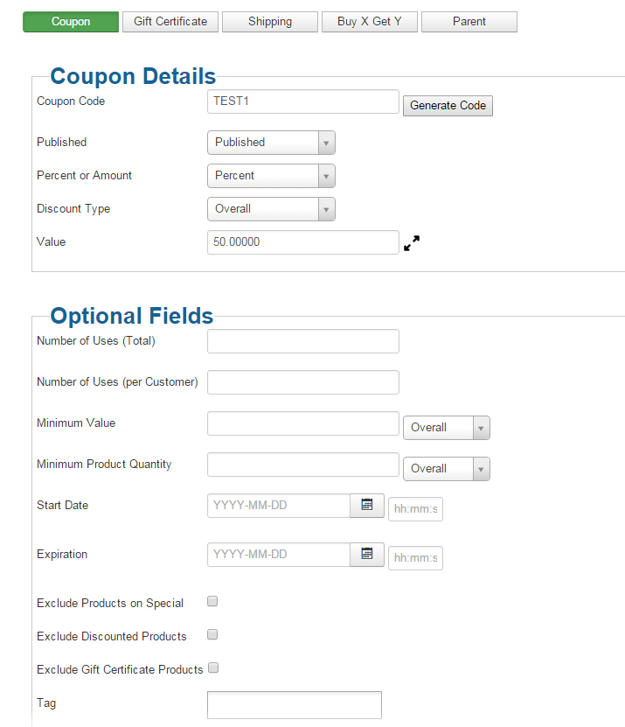The image size is (625, 727).
Task: Expand the Percent or Amount dropdown
Action: click(x=271, y=176)
